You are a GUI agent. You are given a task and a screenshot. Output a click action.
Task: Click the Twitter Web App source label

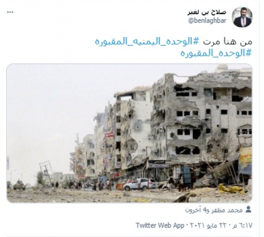[160, 225]
